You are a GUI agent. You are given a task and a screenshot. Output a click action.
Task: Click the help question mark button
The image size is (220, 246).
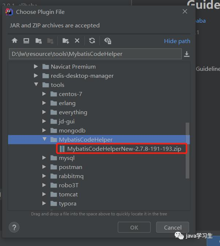(14, 227)
